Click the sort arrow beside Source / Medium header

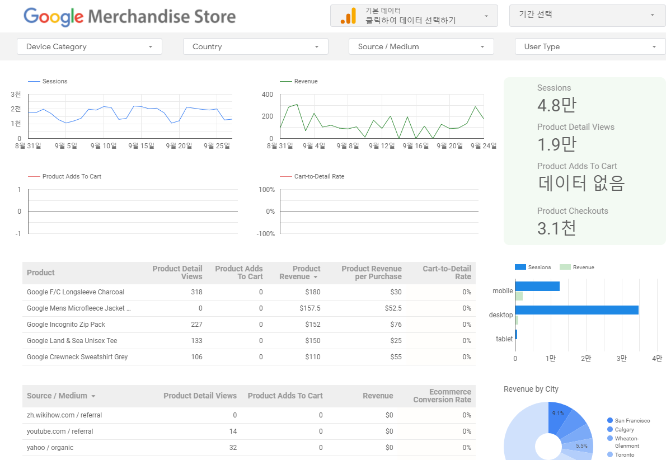click(93, 396)
